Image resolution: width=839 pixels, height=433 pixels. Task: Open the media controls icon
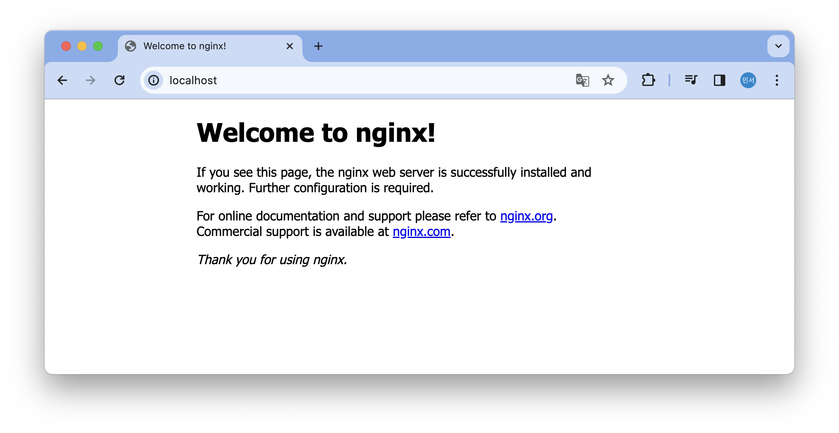691,80
